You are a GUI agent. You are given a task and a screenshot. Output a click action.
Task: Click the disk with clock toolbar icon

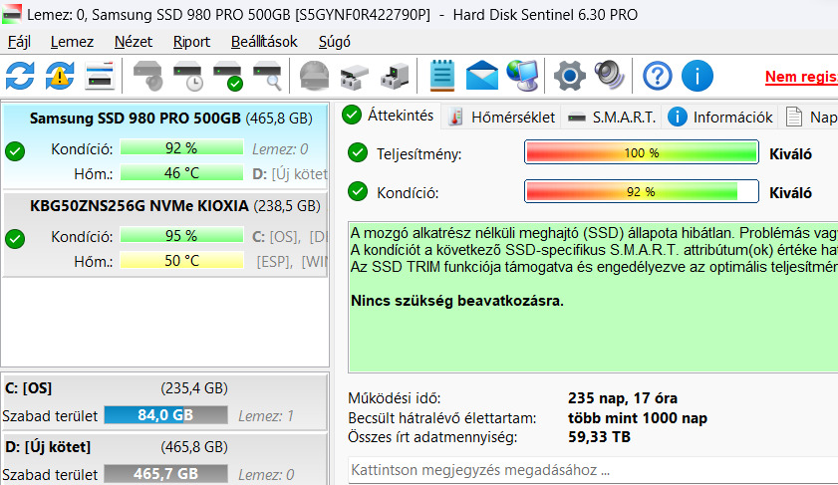[x=188, y=75]
